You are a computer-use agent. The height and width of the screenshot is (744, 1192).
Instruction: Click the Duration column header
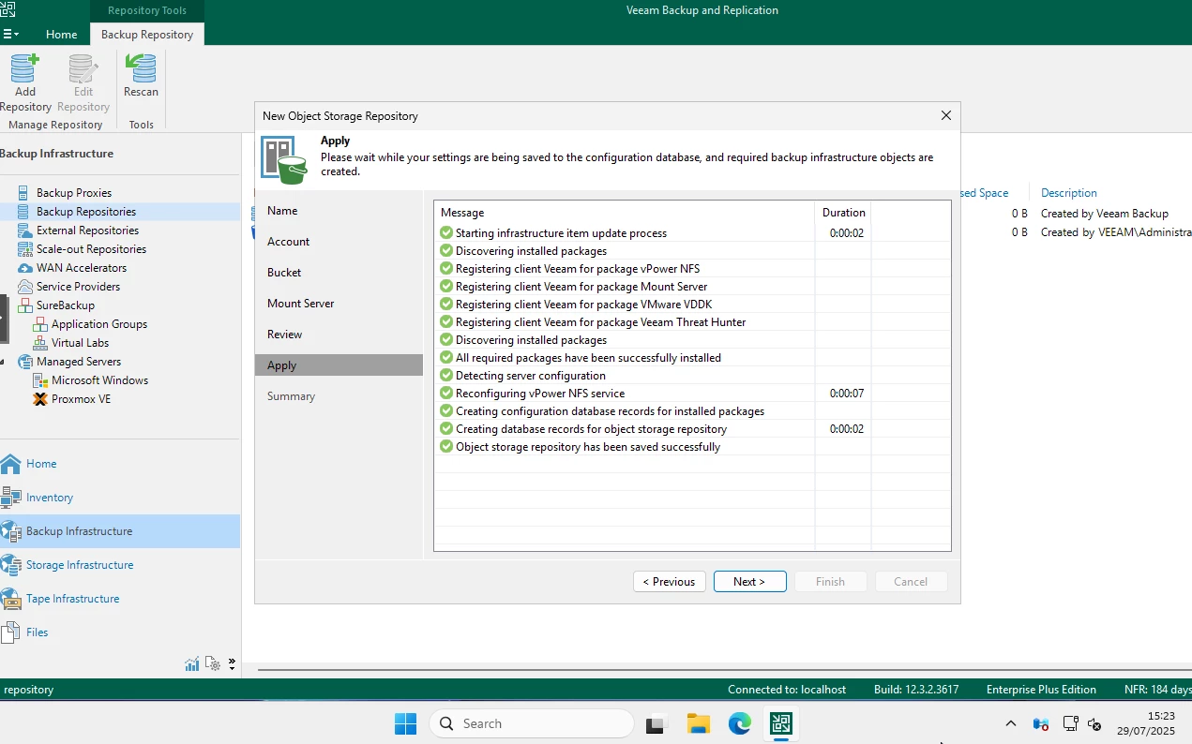[x=843, y=213]
